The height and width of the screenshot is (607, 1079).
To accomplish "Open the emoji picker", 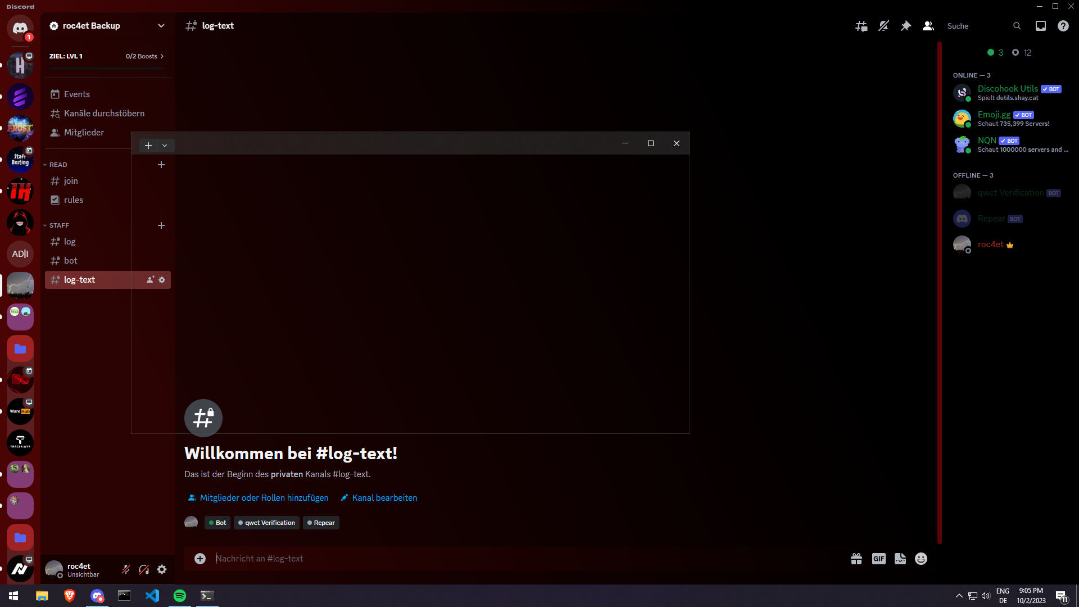I will [x=921, y=559].
